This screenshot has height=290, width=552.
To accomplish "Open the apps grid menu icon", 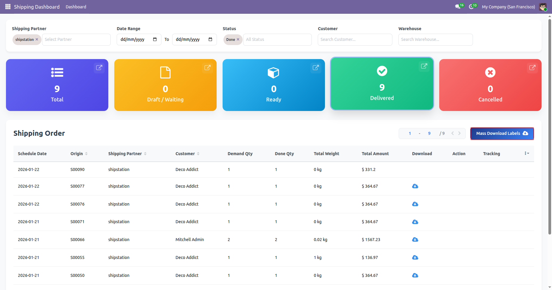I will pyautogui.click(x=8, y=7).
